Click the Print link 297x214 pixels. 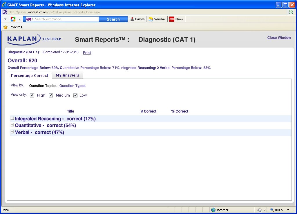click(87, 53)
